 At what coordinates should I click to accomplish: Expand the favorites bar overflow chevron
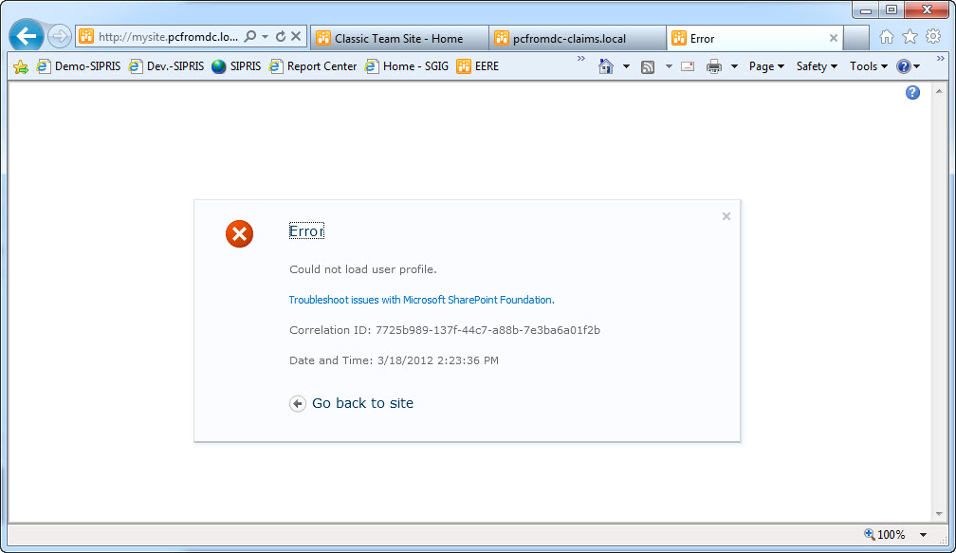coord(579,60)
